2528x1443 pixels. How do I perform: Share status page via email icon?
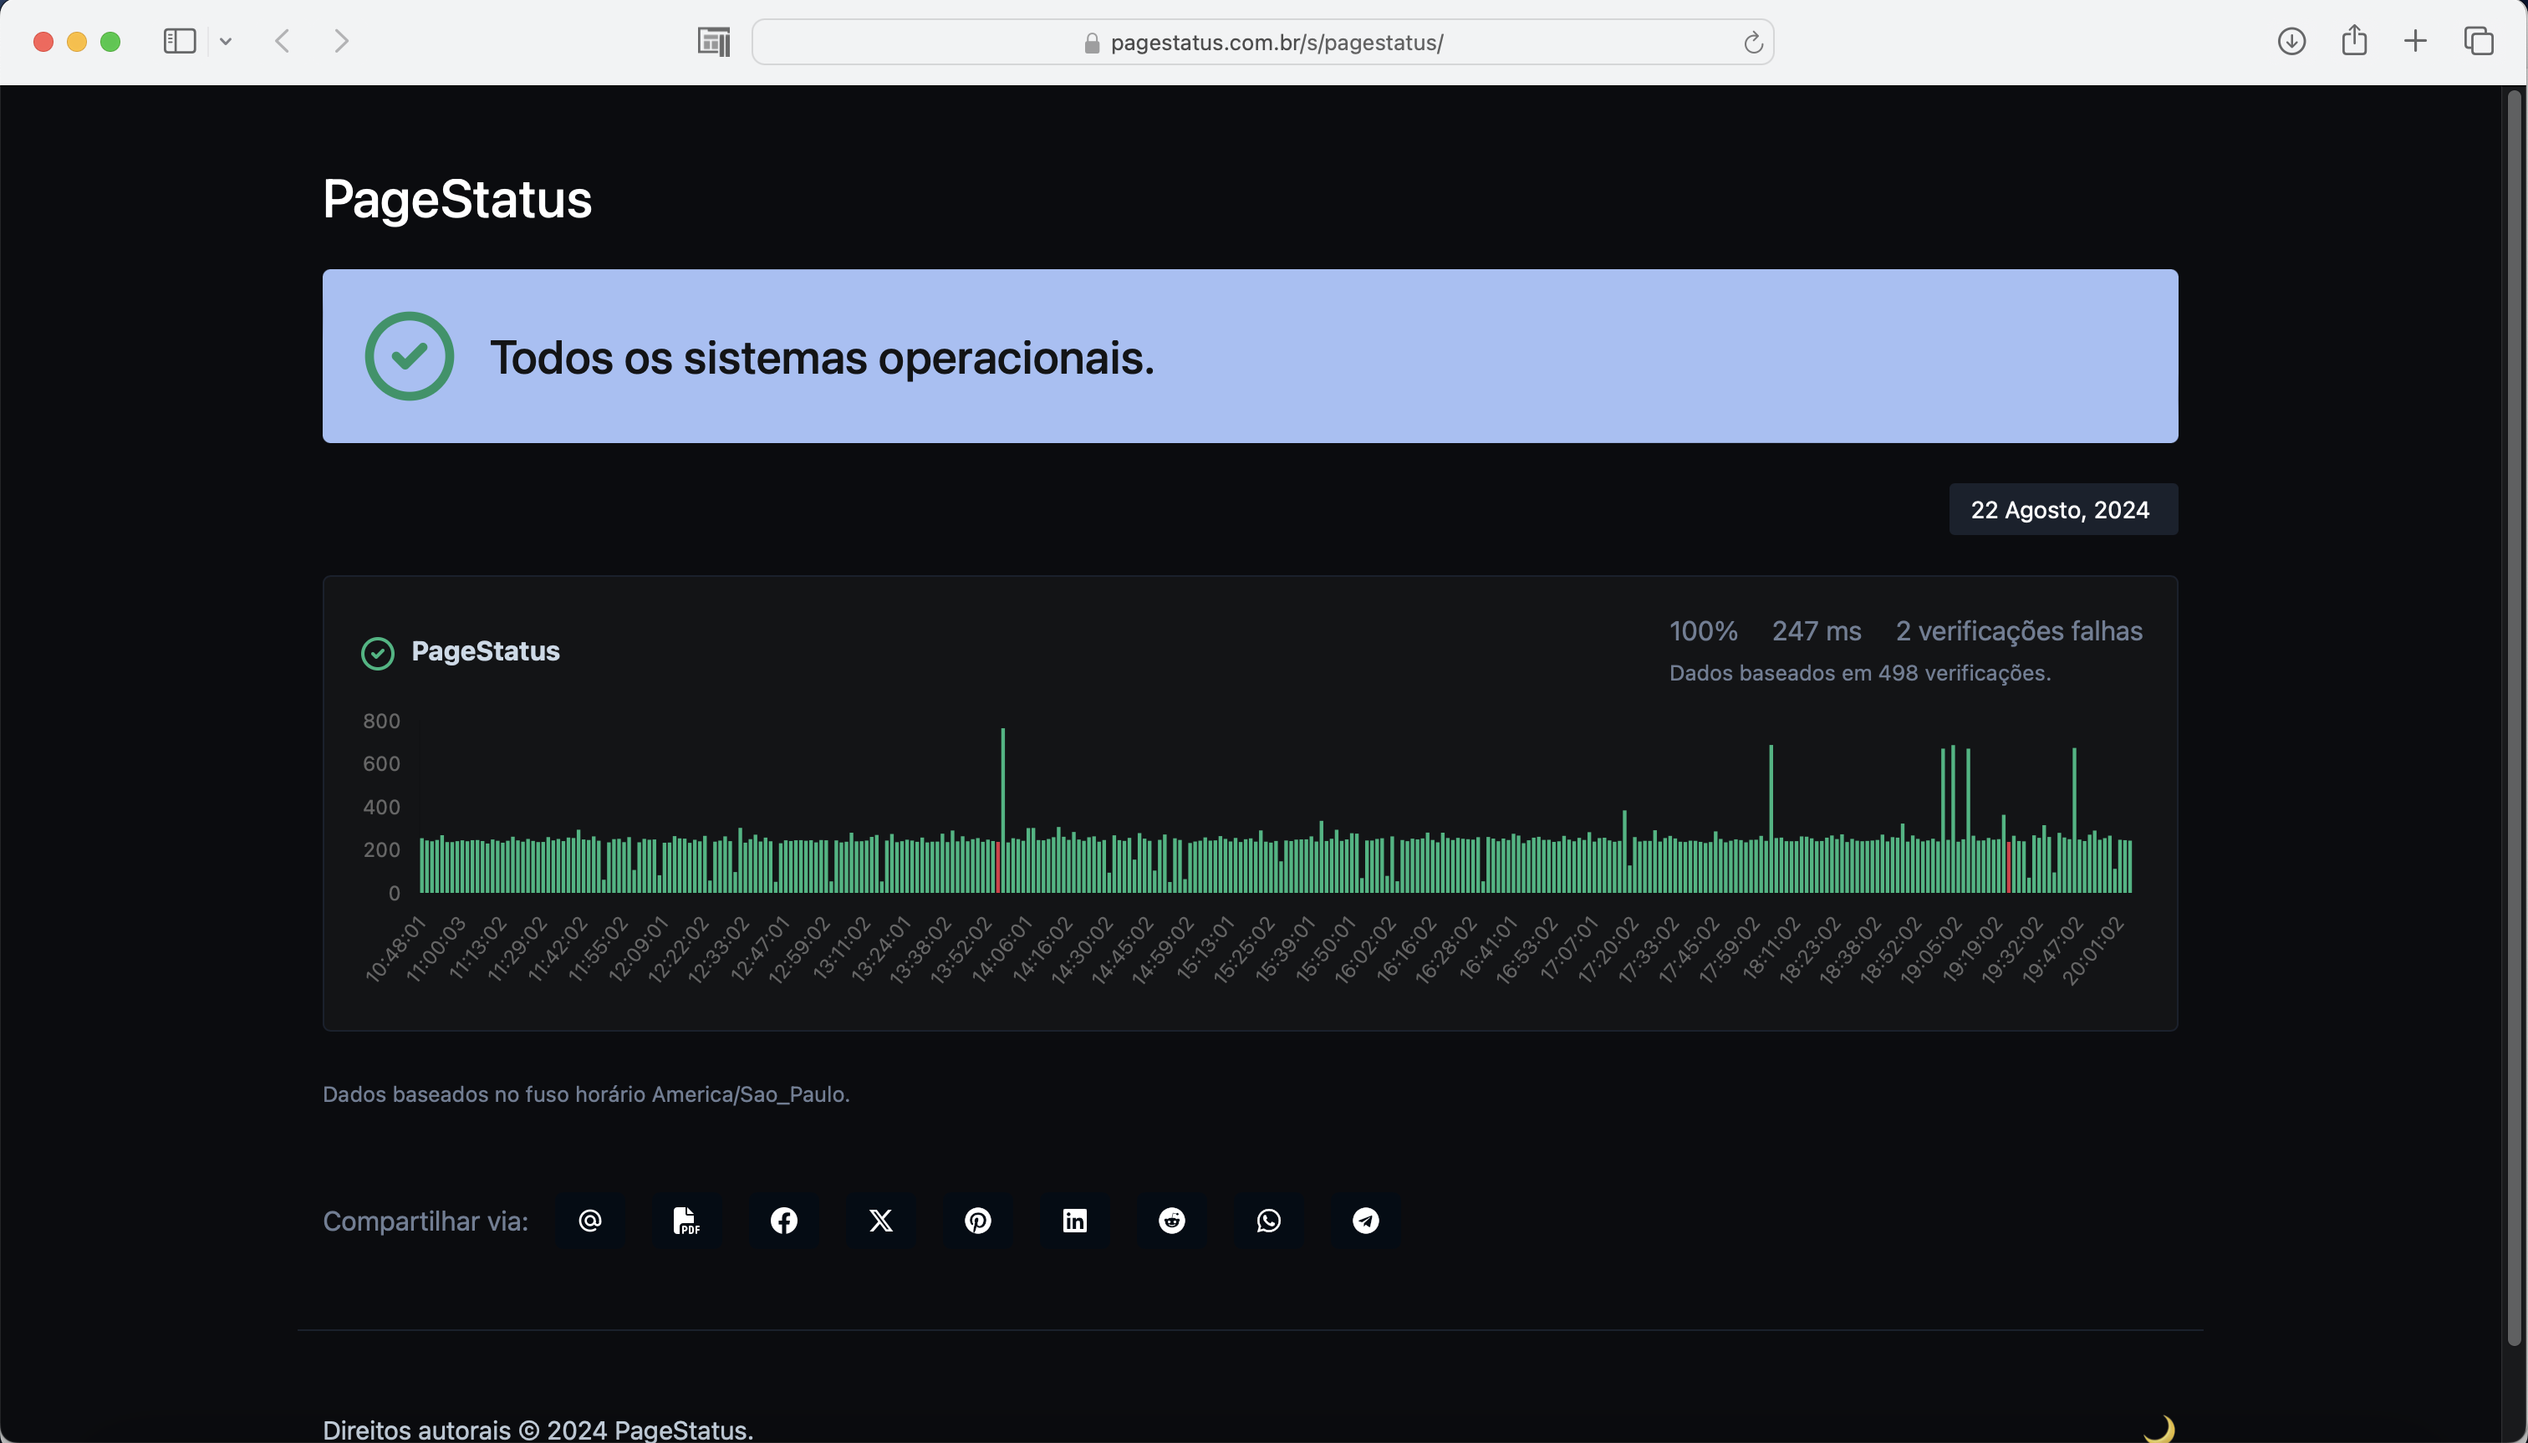(589, 1220)
